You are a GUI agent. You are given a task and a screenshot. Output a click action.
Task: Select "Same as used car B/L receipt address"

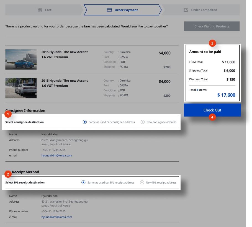(83, 182)
